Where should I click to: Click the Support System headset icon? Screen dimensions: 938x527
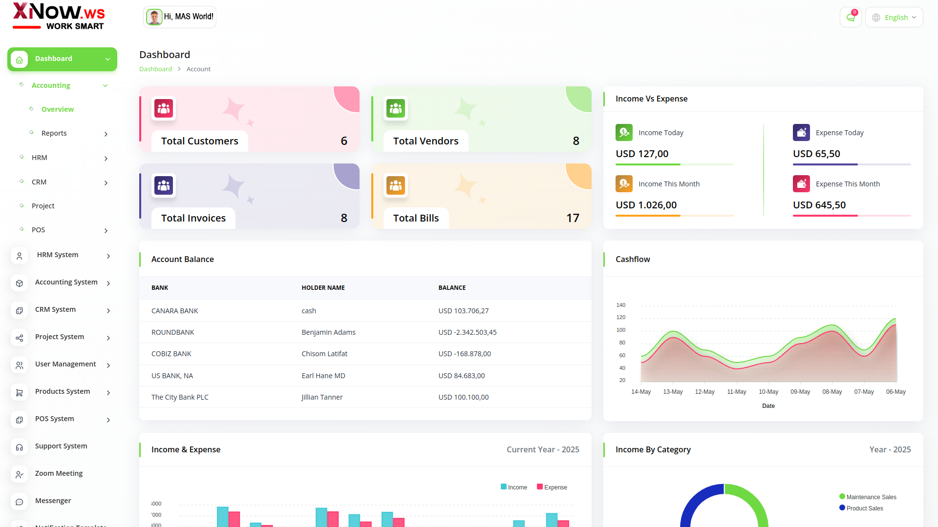pyautogui.click(x=20, y=446)
